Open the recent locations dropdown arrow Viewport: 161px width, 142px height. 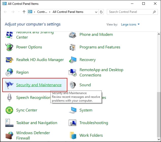coord(19,12)
